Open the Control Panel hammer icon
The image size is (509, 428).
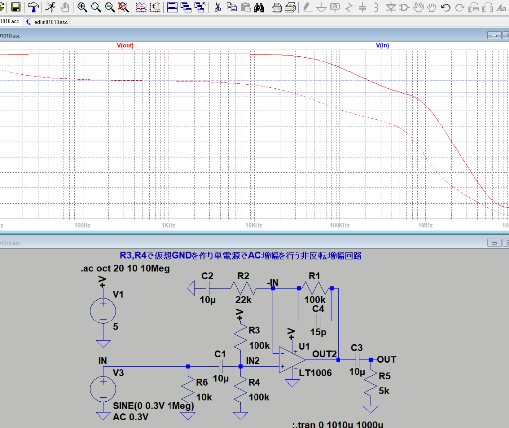coord(33,7)
